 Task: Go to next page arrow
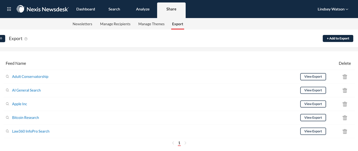[x=186, y=143]
